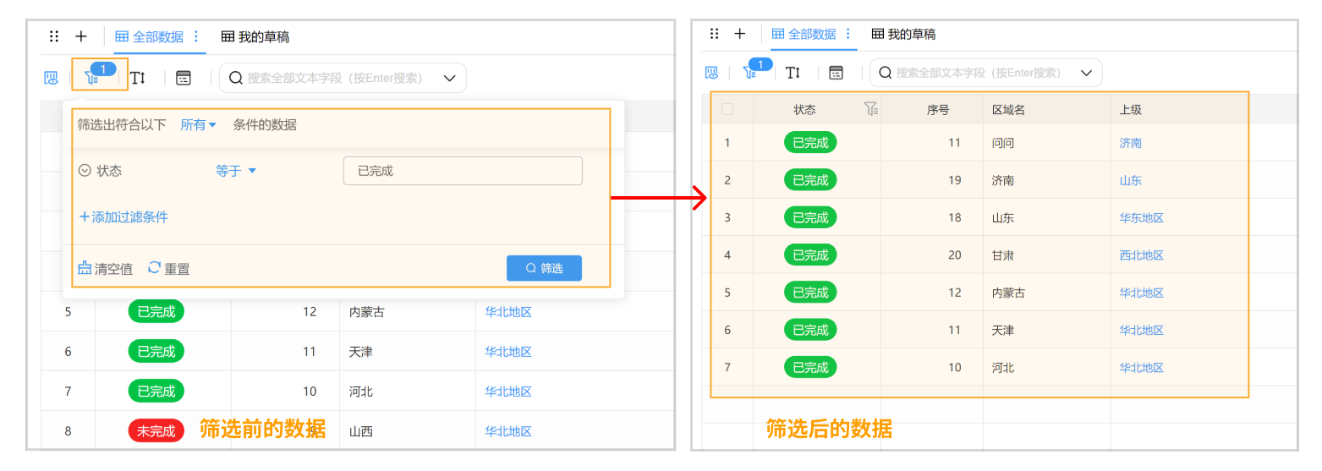
Task: Open the 所有 condition-match dropdown
Action: click(x=199, y=124)
